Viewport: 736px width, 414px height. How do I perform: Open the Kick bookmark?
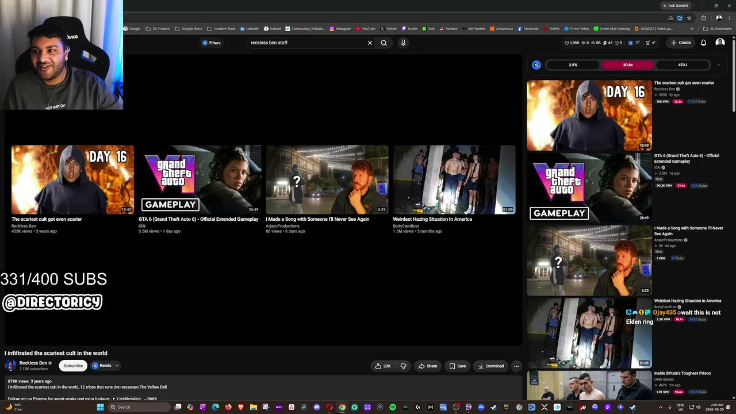[x=428, y=29]
